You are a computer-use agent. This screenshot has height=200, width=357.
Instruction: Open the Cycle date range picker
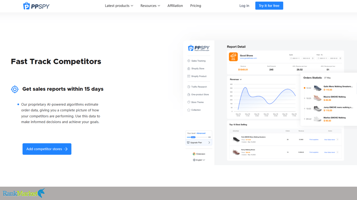[x=302, y=58]
